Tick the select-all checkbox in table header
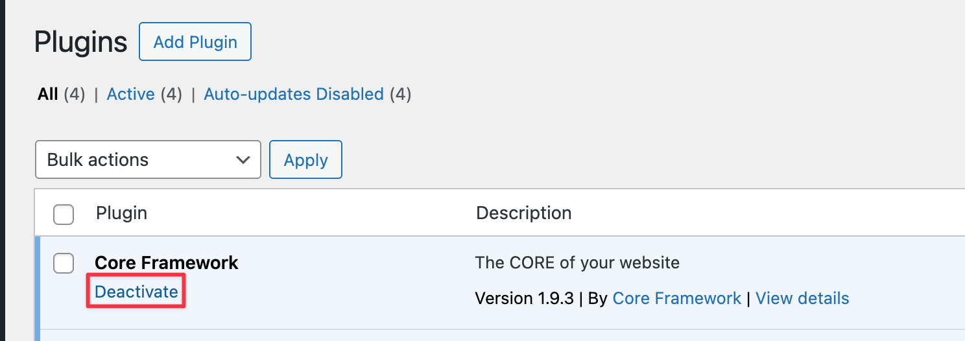The width and height of the screenshot is (965, 341). pyautogui.click(x=64, y=214)
